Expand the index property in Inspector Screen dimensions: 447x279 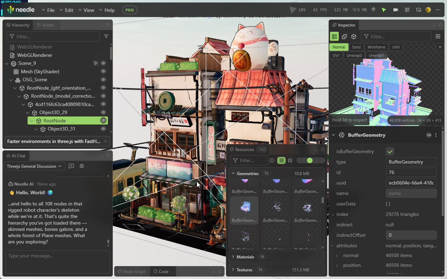coord(332,214)
